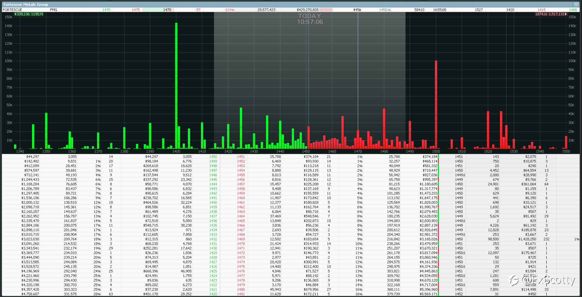Click the 1500 tick on the price axis
This screenshot has height=297, width=582.
tap(436, 151)
